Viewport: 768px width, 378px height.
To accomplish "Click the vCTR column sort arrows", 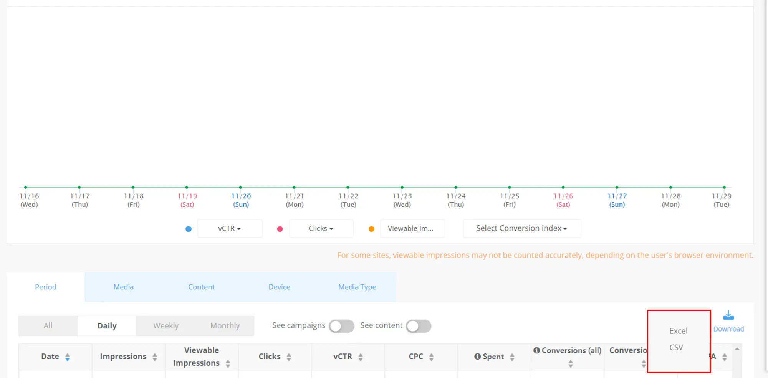I will point(361,357).
